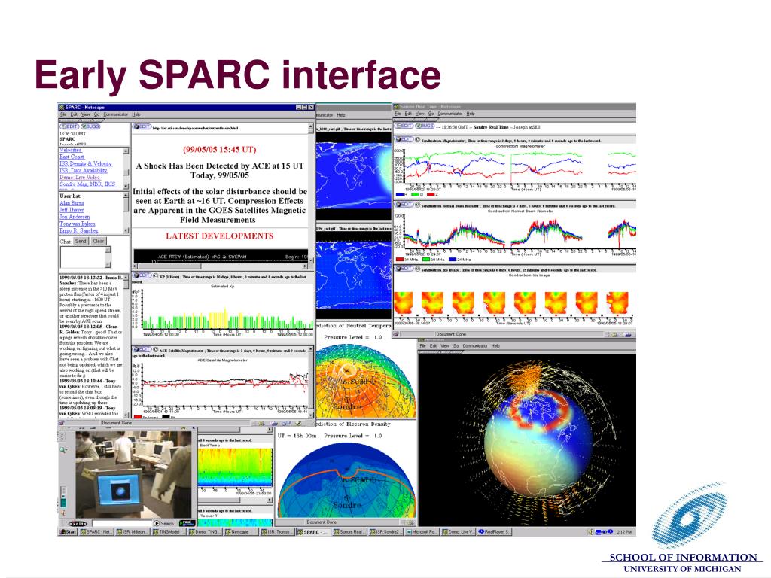Switch to Demo: Live Video taskbar item
Viewport: 771px width, 578px height.
tap(459, 532)
